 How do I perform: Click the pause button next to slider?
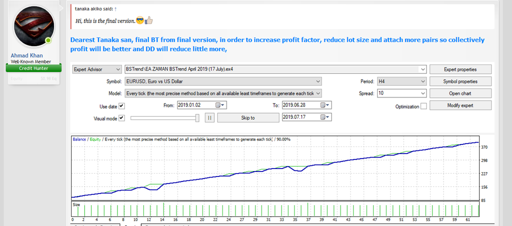(209, 118)
